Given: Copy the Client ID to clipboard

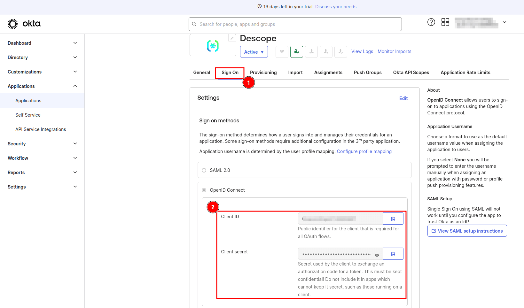Looking at the screenshot, I should (x=393, y=219).
